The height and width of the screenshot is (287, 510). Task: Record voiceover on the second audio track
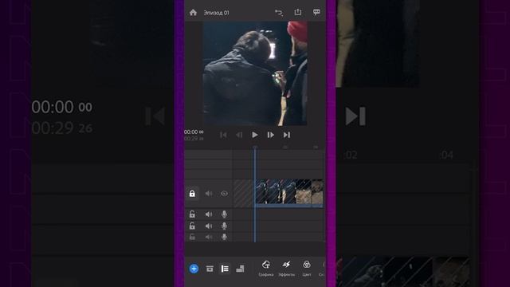224,226
